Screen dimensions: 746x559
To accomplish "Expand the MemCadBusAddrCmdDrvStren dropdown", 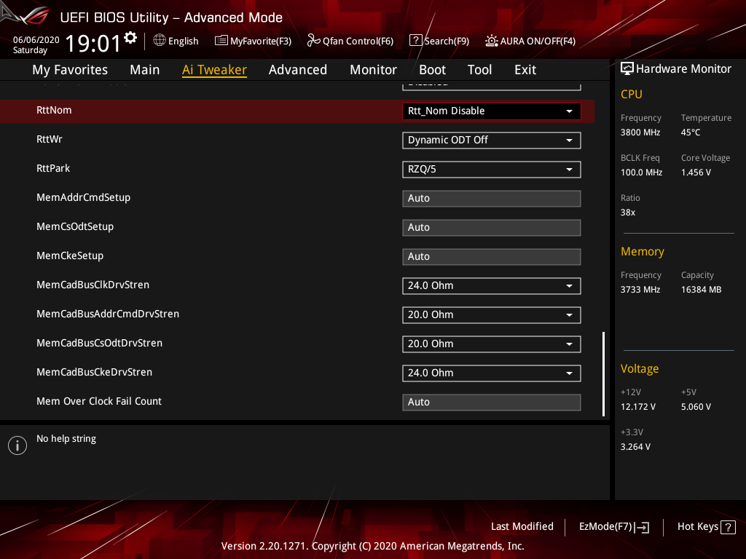I will coord(492,314).
